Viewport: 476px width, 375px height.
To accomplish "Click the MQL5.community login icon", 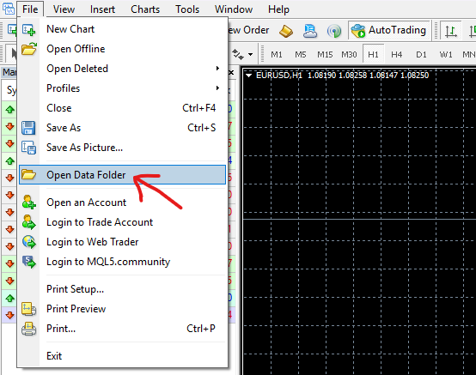I will click(x=29, y=262).
